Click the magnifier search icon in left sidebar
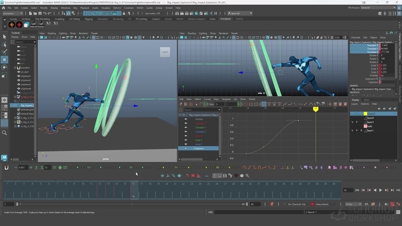This screenshot has width=402, height=226. (x=4, y=133)
